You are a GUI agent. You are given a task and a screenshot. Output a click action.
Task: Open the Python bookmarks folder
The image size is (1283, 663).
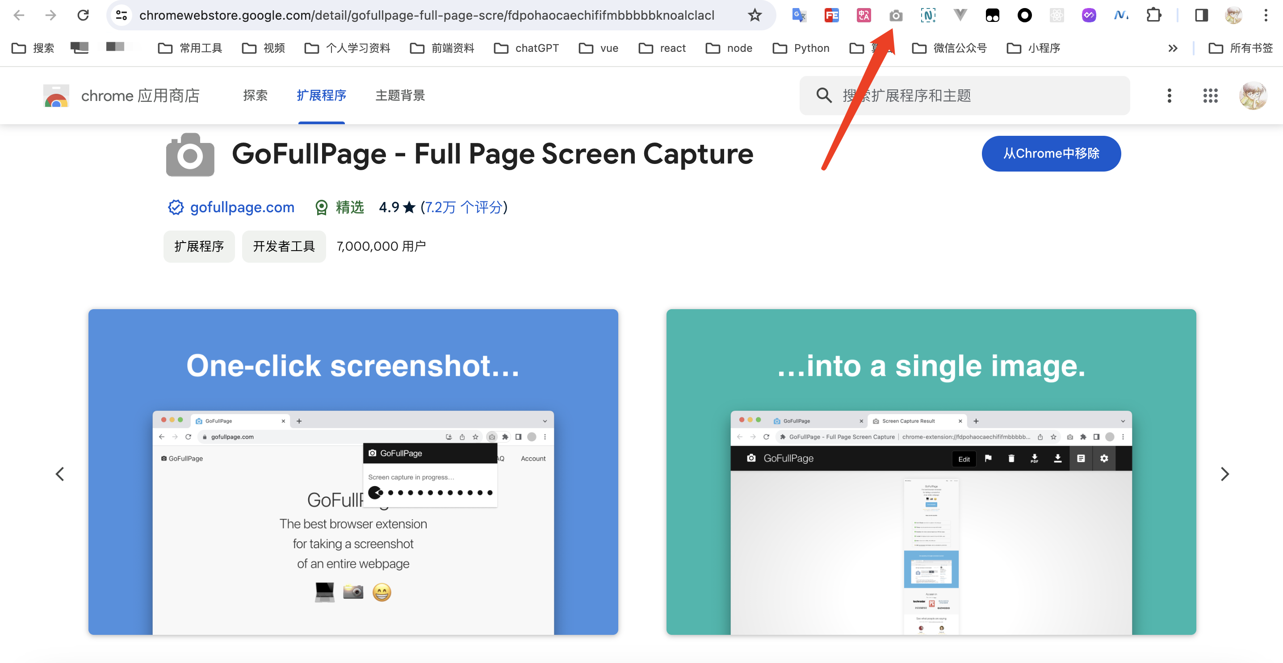pos(801,48)
